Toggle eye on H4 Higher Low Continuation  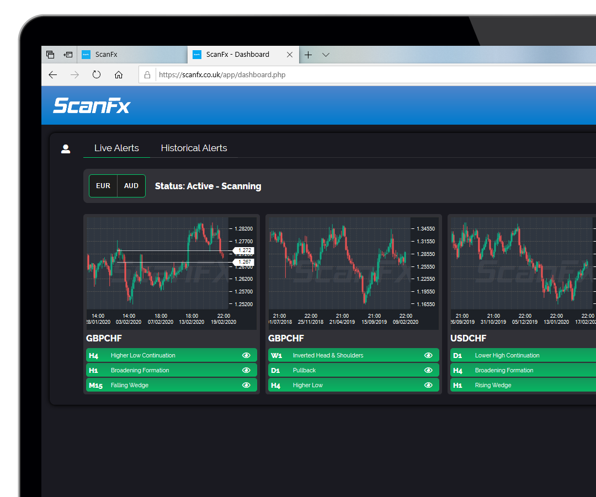click(246, 355)
